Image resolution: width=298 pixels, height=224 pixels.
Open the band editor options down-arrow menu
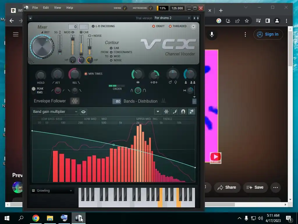click(x=158, y=112)
